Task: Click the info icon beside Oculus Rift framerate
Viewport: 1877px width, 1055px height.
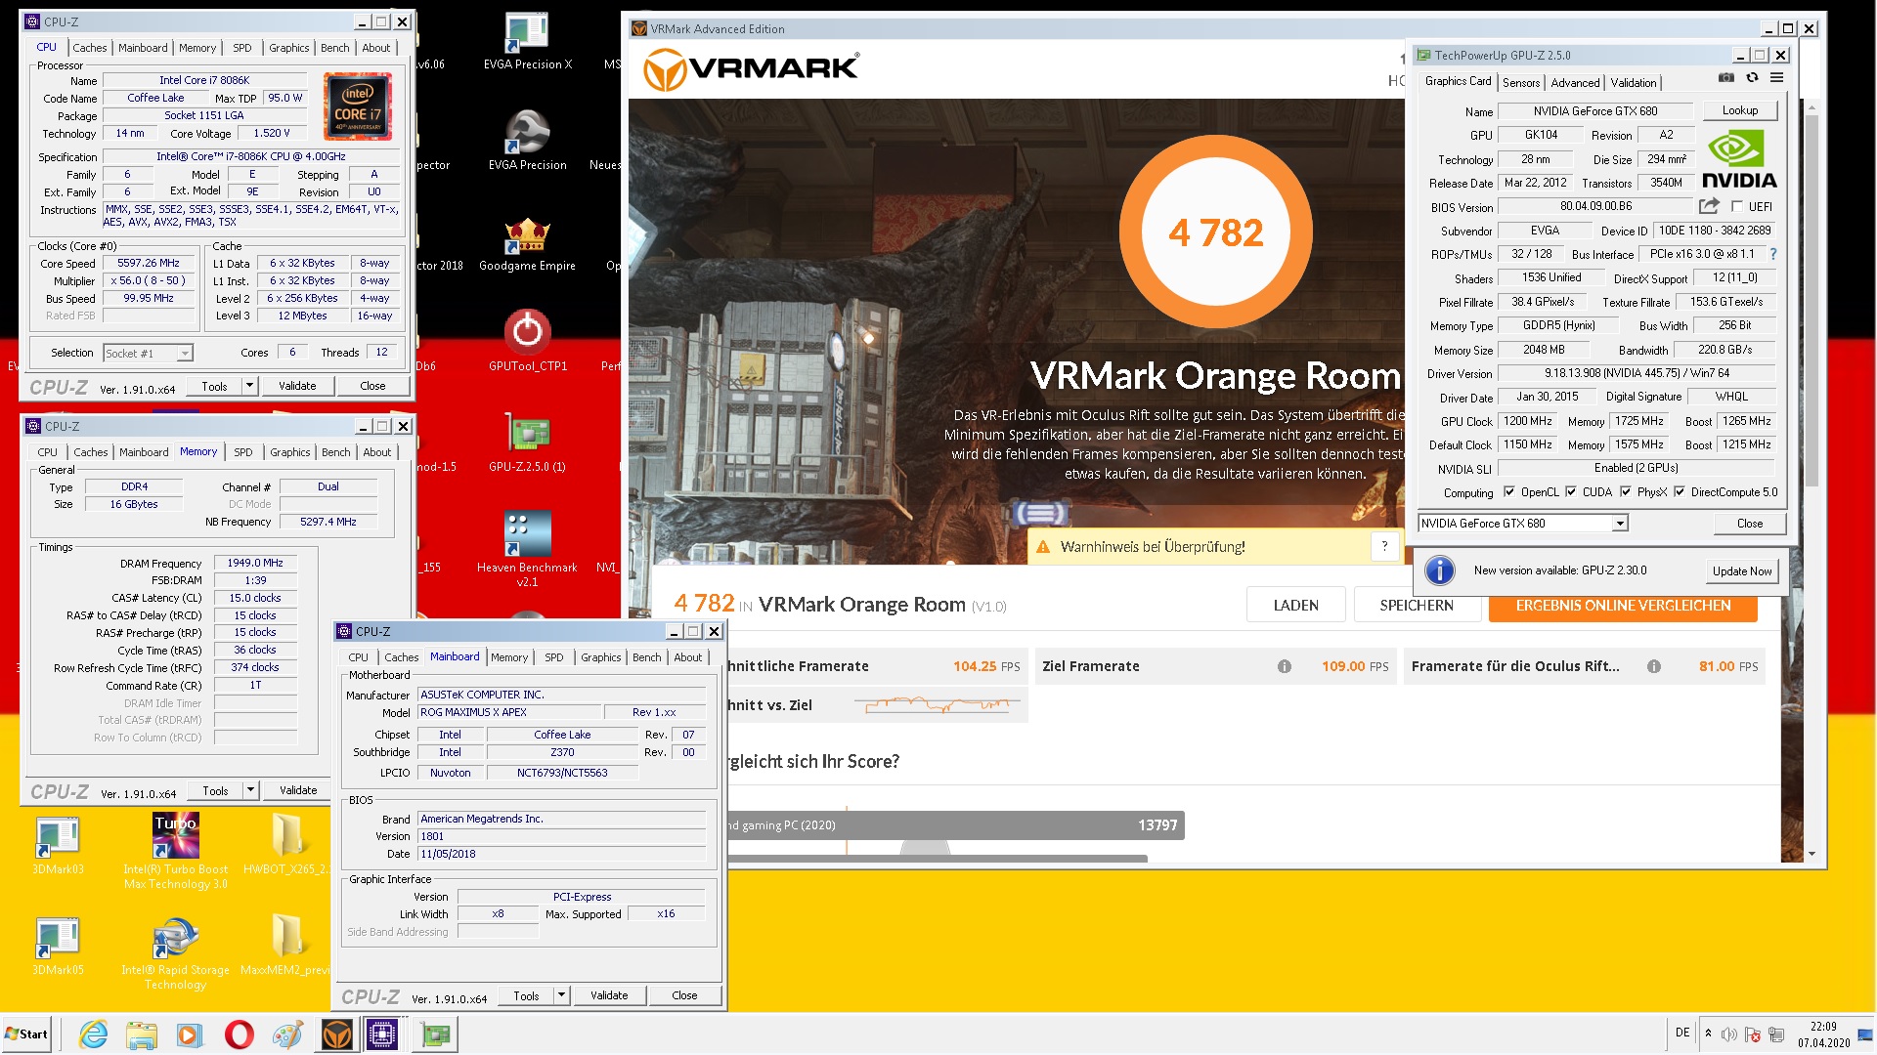Action: tap(1654, 666)
